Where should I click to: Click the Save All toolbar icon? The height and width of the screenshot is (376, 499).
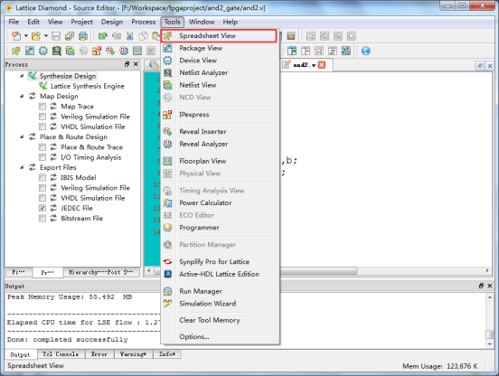click(70, 36)
